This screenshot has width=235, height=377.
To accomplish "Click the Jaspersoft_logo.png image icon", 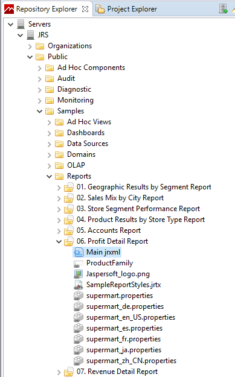I will (x=79, y=274).
